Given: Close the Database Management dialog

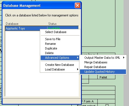Looking at the screenshot, I should point(77,5).
